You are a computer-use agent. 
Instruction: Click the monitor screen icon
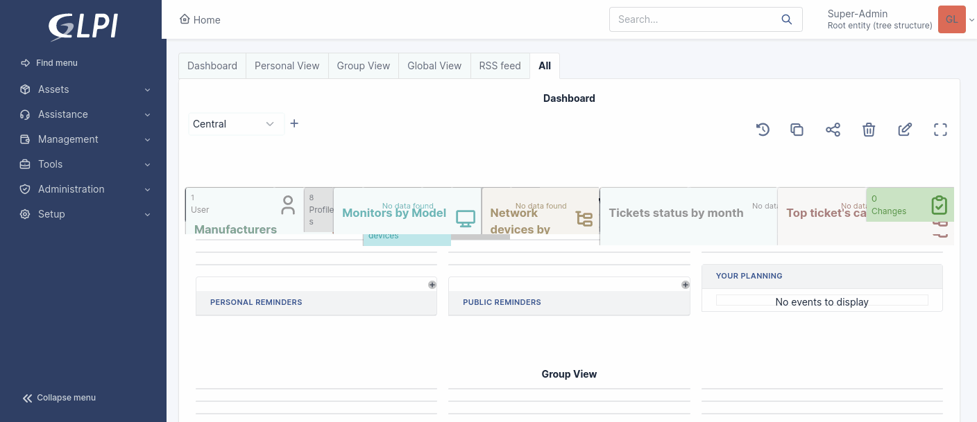point(466,218)
